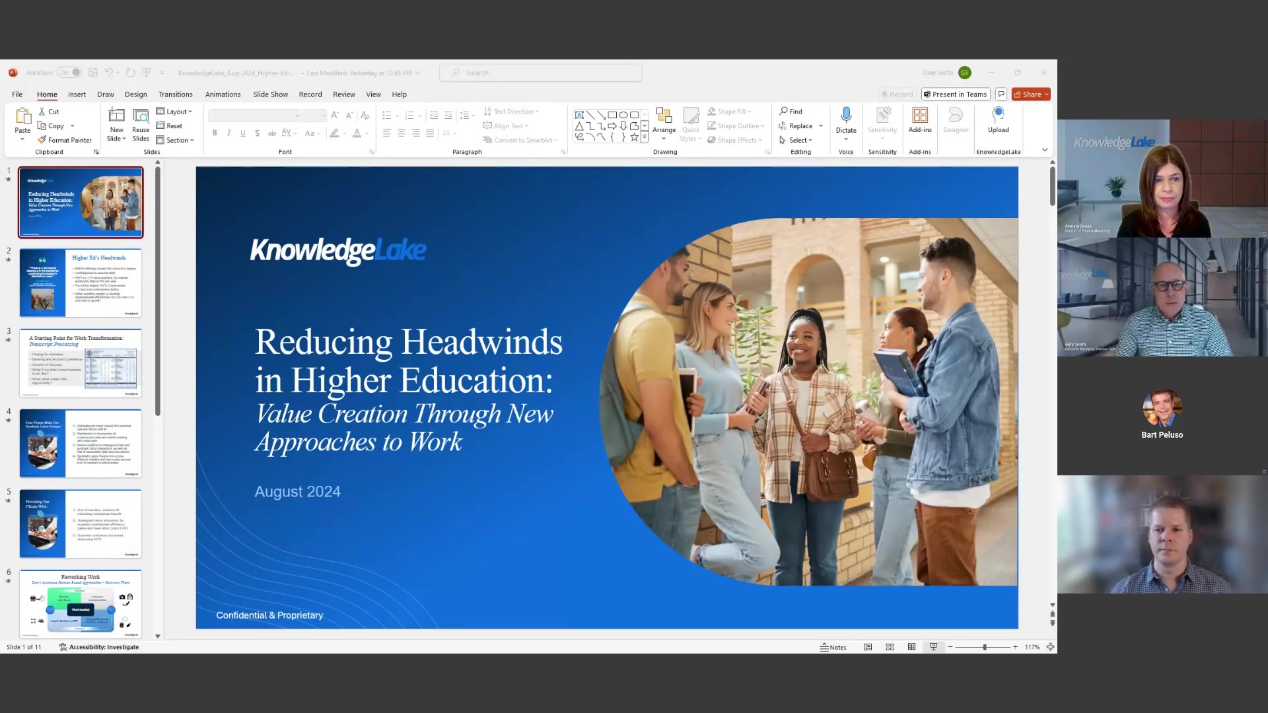
Task: Click the Redo arrow in title bar
Action: 130,73
